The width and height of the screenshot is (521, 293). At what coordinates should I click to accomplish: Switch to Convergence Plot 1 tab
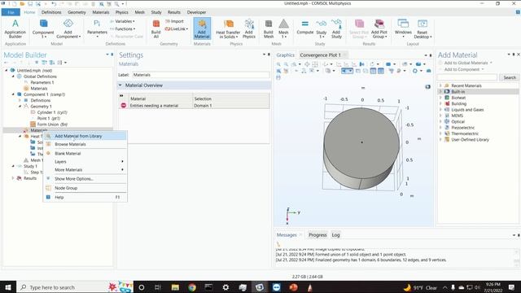[x=320, y=55]
